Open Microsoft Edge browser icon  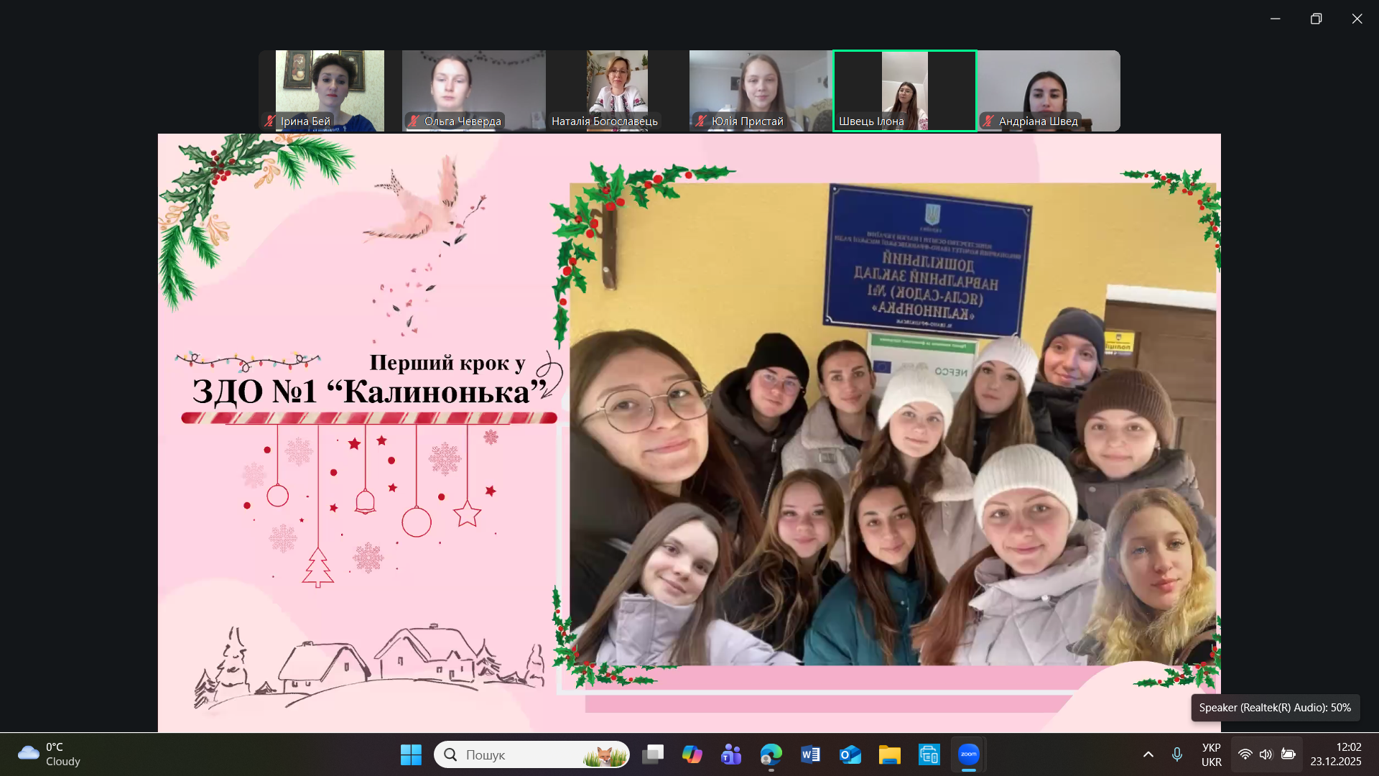tap(771, 754)
